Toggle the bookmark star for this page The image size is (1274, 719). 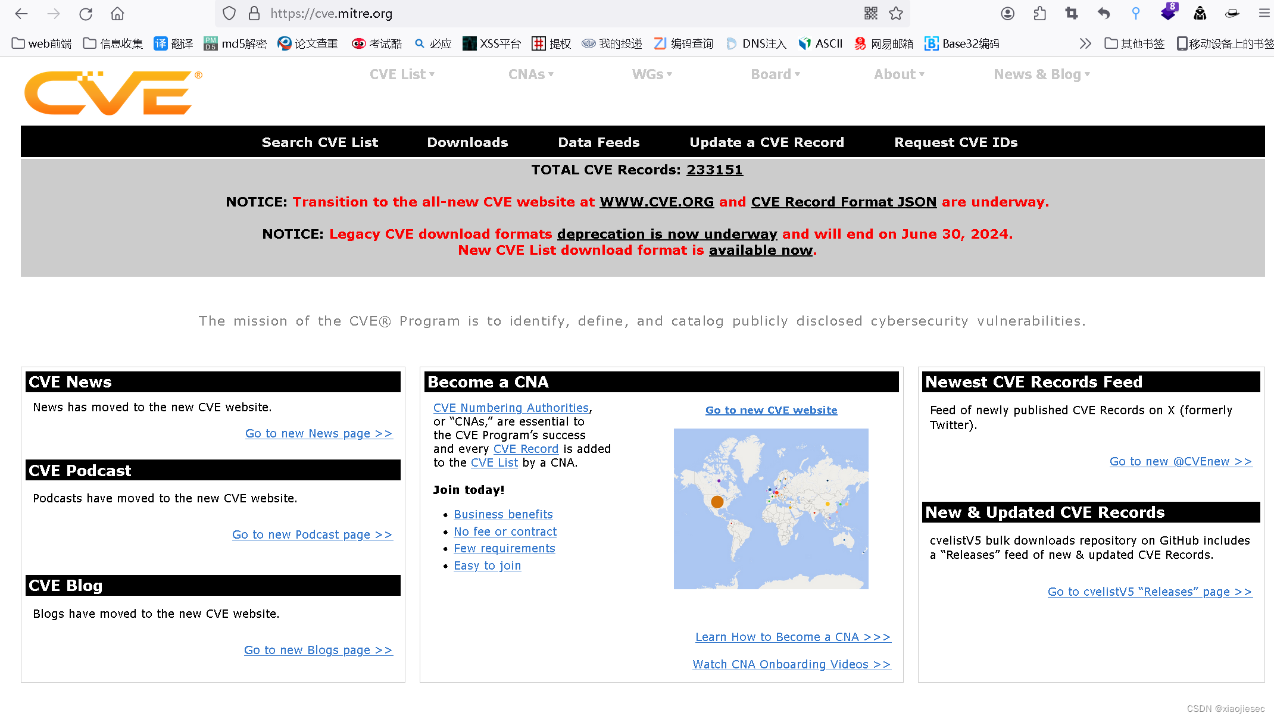click(896, 13)
